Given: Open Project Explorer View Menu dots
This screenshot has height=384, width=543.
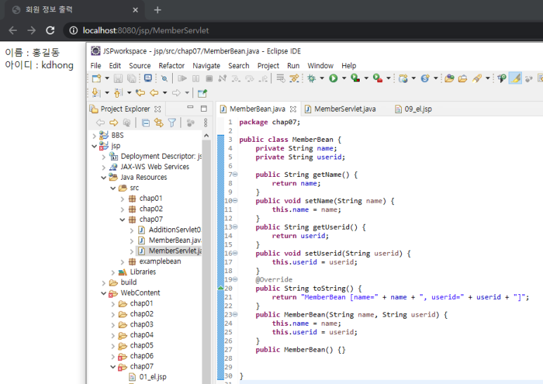Looking at the screenshot, I should point(205,123).
